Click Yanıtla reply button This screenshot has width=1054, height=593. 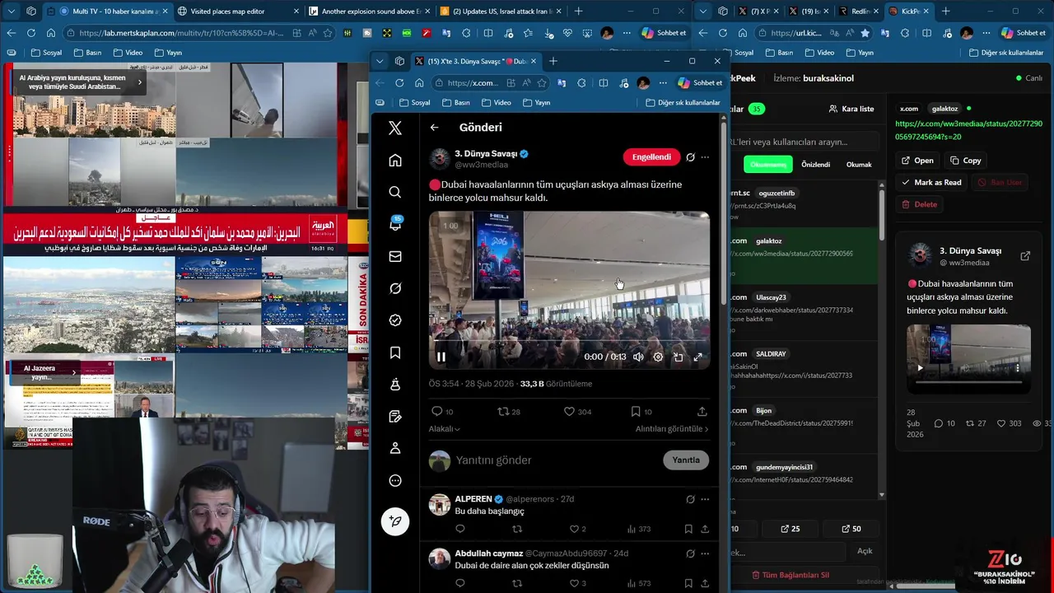click(x=686, y=460)
